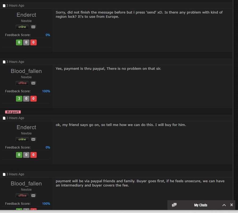Click the gray neutral feedback count under the first Blood_fallen post
Image resolution: width=238 pixels, height=213 pixels.
[x=26, y=99]
